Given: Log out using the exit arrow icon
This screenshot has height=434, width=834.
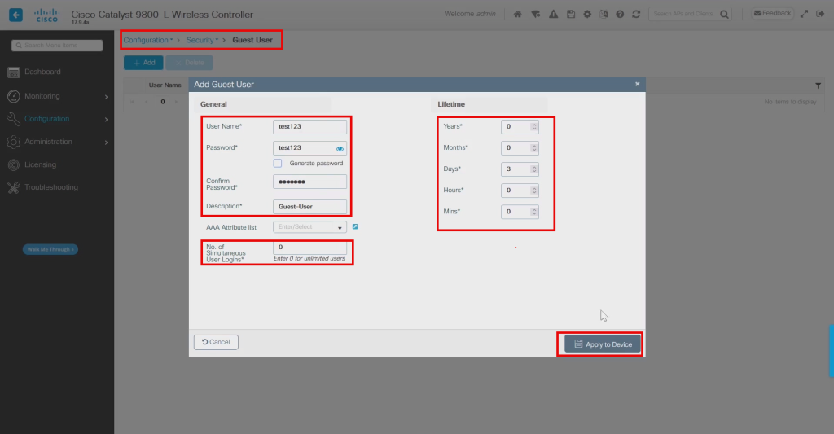Looking at the screenshot, I should point(821,14).
